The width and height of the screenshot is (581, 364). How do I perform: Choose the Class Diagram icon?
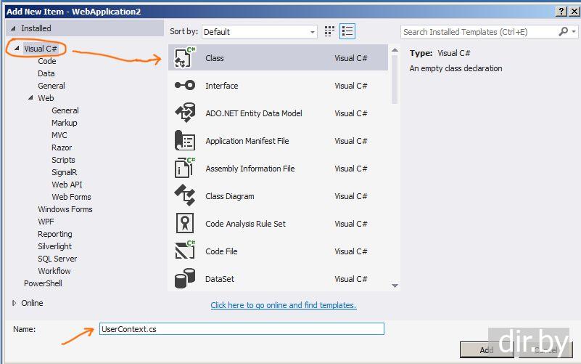pyautogui.click(x=184, y=195)
